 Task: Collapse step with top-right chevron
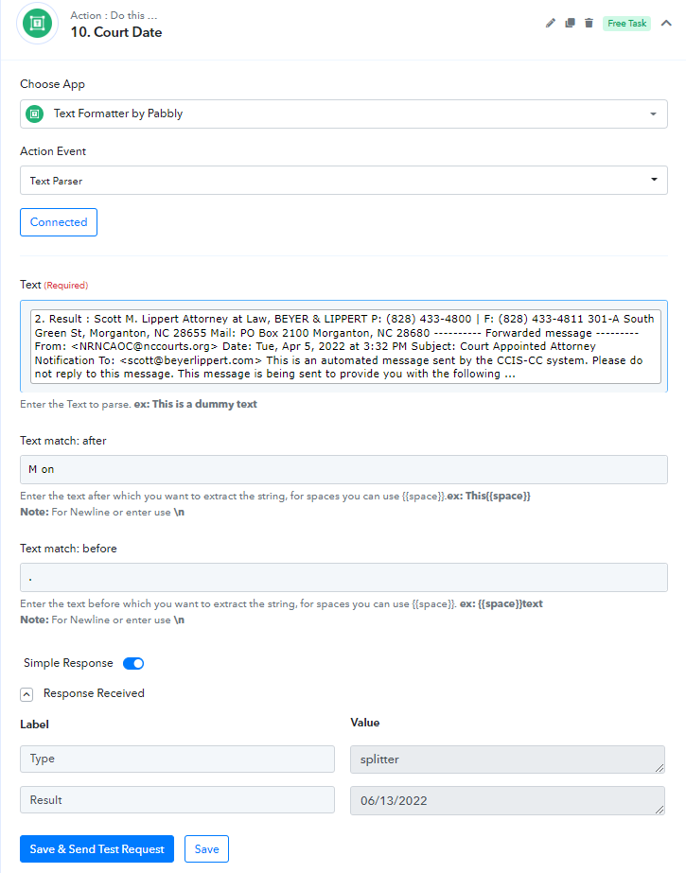tap(666, 23)
